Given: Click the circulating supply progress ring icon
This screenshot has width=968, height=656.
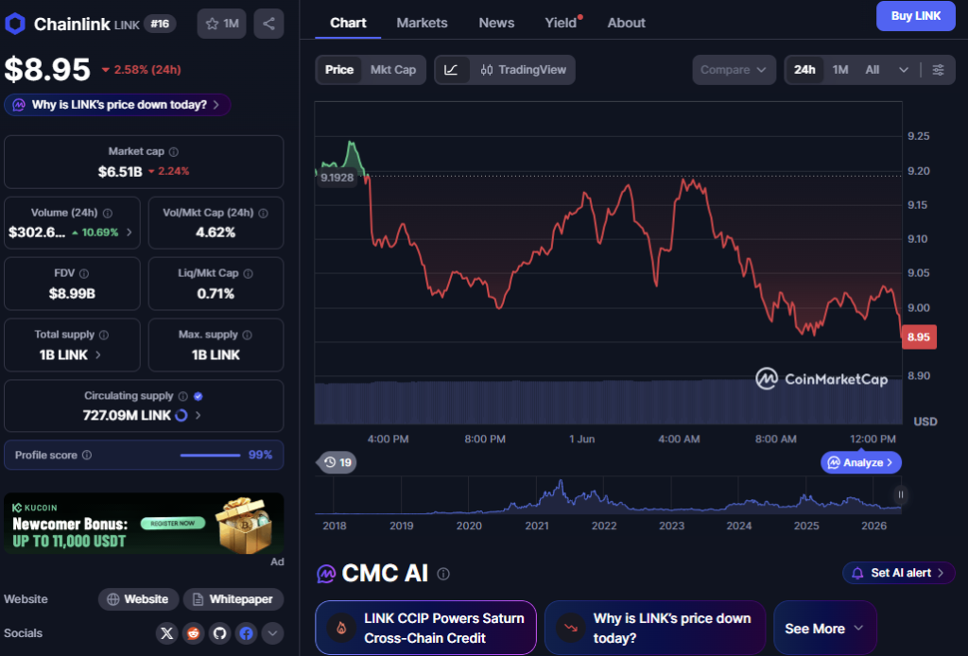Looking at the screenshot, I should click(x=181, y=415).
